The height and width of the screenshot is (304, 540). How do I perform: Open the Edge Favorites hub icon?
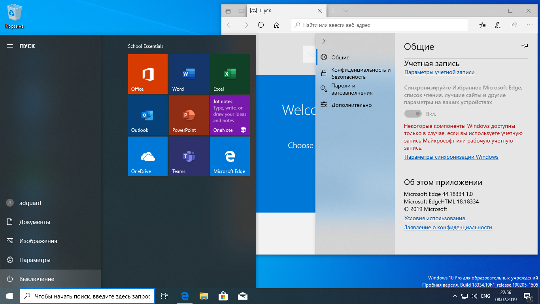tap(482, 25)
